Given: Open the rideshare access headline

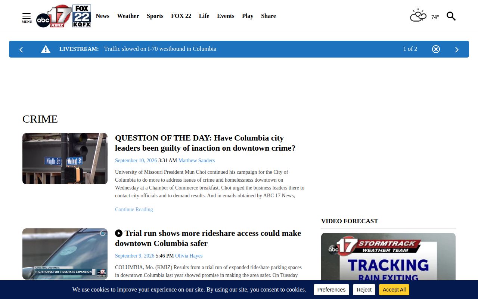Looking at the screenshot, I should click(208, 238).
